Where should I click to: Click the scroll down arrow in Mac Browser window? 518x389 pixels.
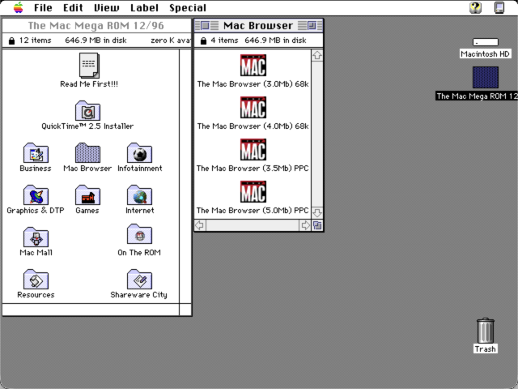317,212
